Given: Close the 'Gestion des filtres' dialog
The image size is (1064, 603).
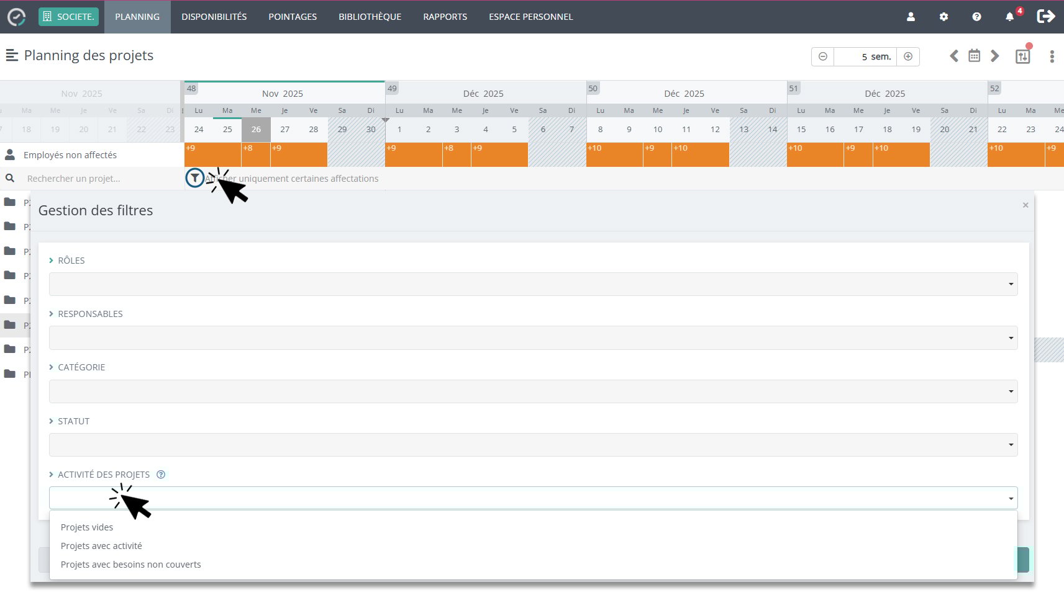Looking at the screenshot, I should (x=1024, y=205).
